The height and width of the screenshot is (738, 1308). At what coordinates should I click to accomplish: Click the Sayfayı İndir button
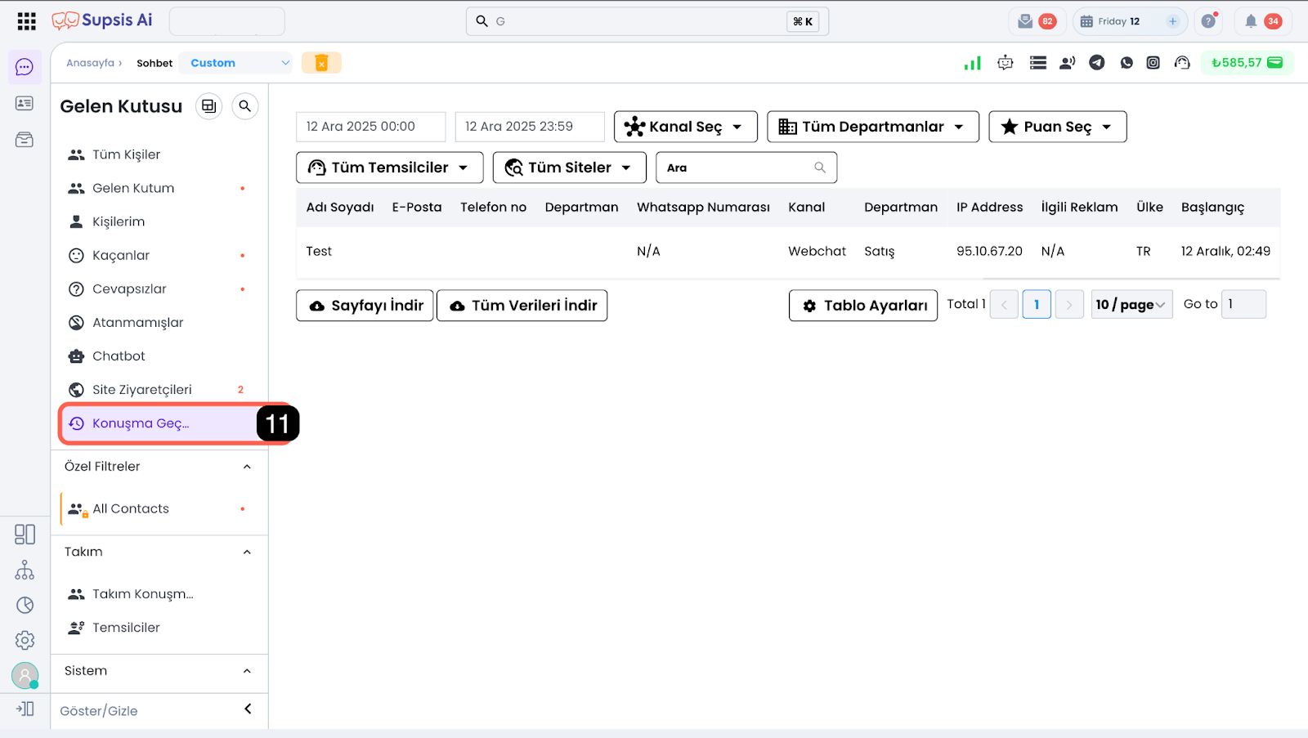[365, 306]
